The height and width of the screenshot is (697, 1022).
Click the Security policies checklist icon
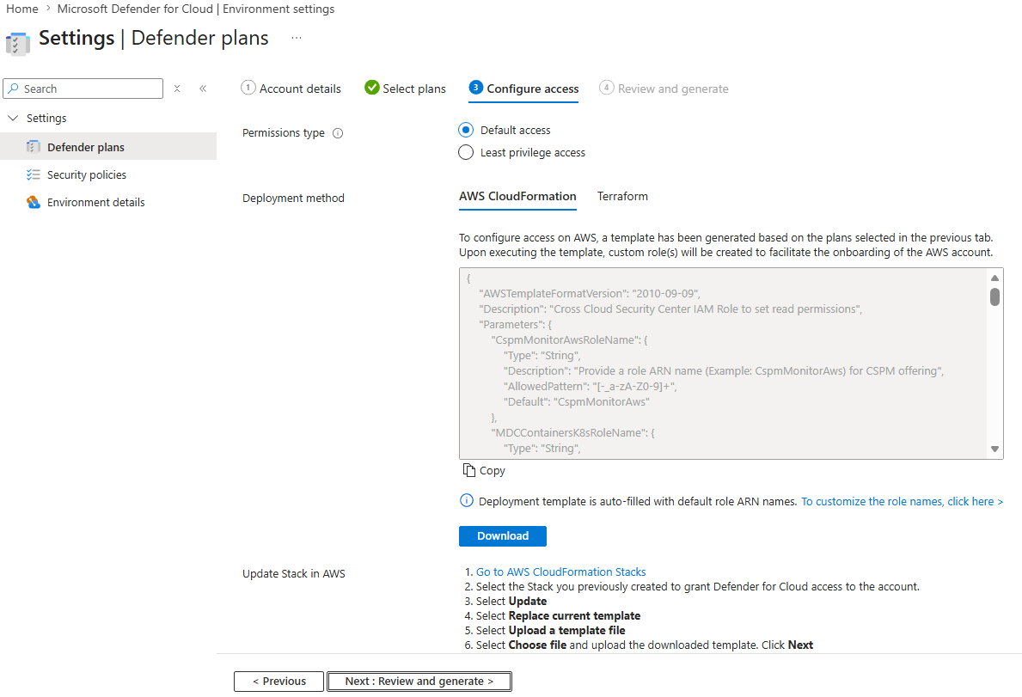click(34, 174)
